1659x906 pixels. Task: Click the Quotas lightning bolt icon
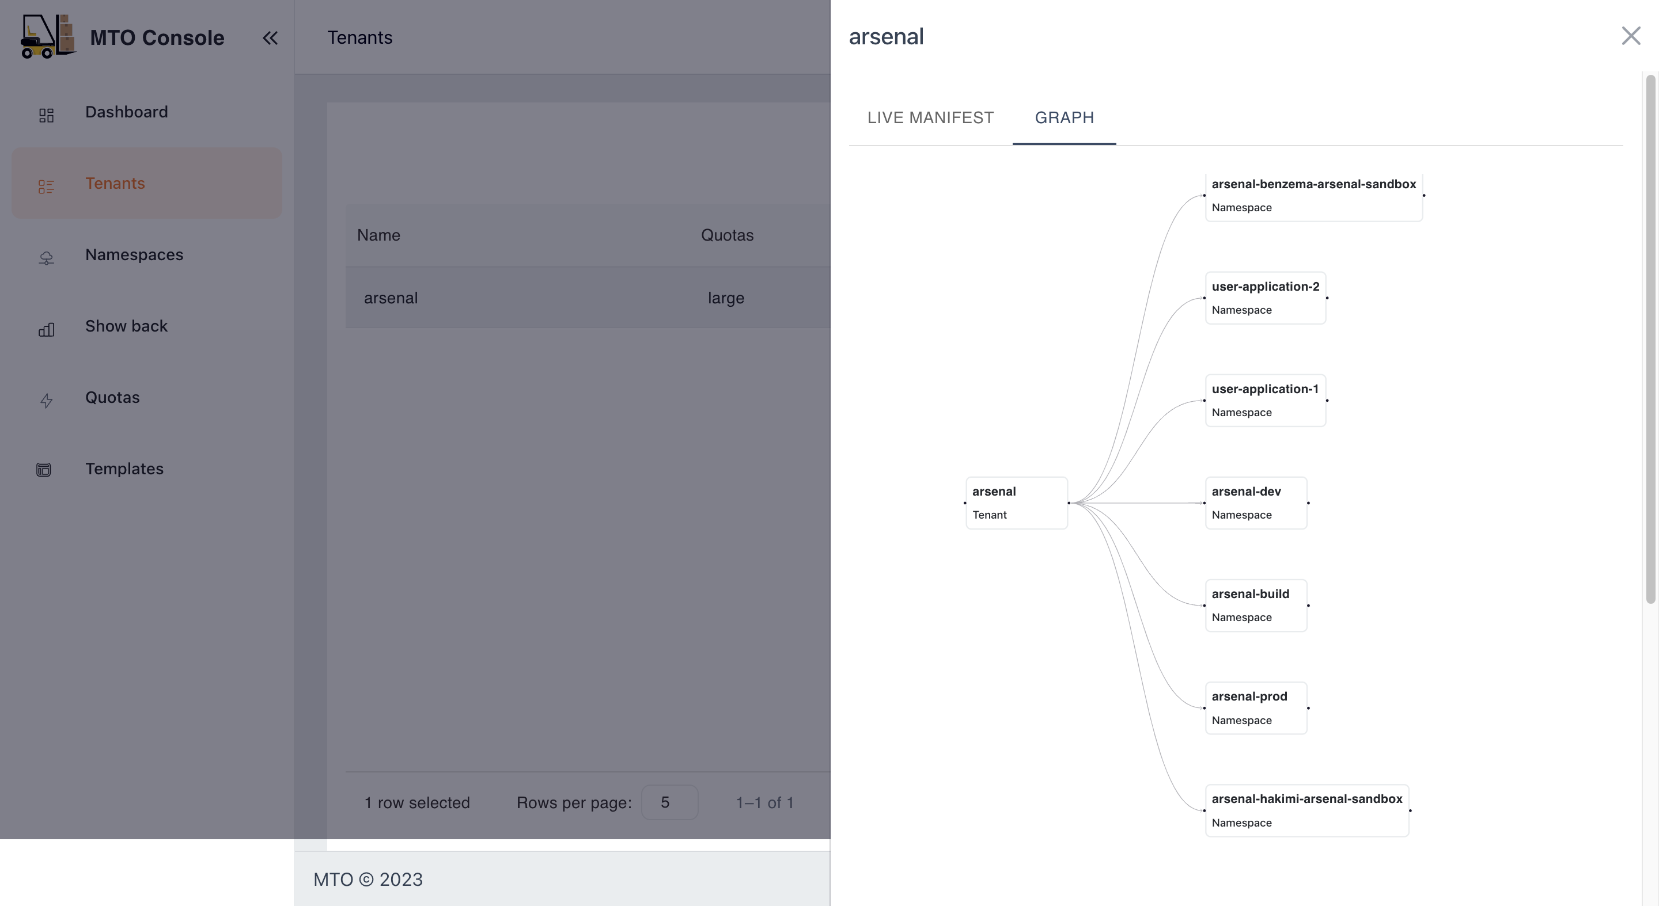click(46, 400)
